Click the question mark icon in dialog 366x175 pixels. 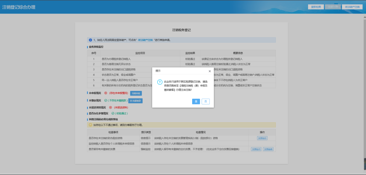coord(160,82)
